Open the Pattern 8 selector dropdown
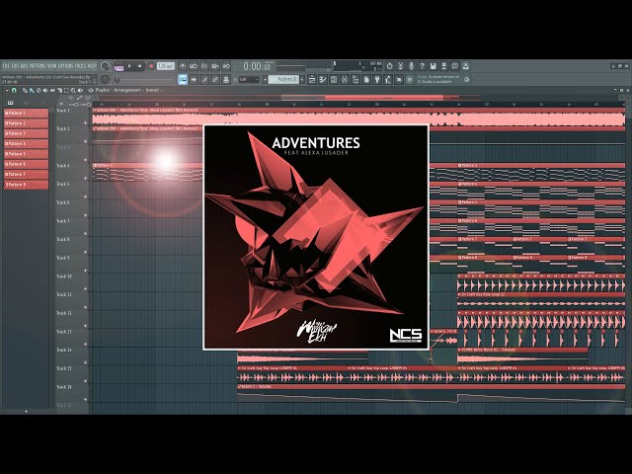Image resolution: width=632 pixels, height=474 pixels. [x=284, y=79]
